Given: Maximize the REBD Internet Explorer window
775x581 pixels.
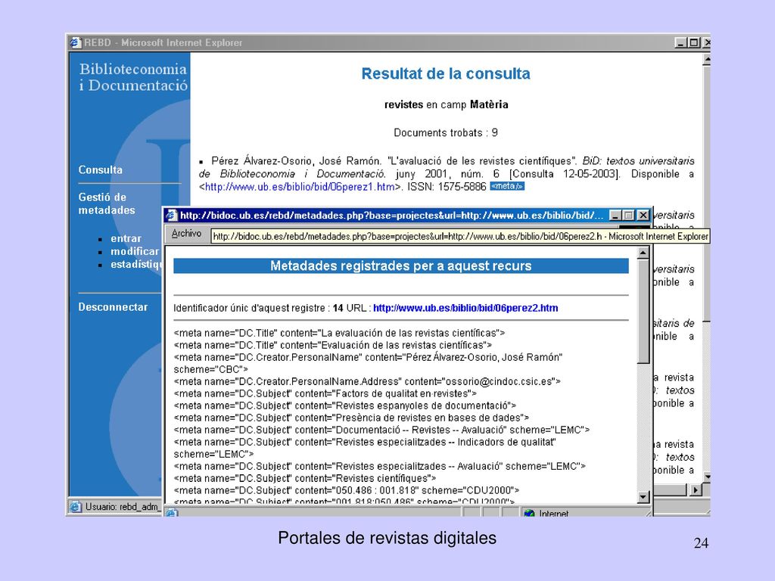Looking at the screenshot, I should pyautogui.click(x=694, y=43).
